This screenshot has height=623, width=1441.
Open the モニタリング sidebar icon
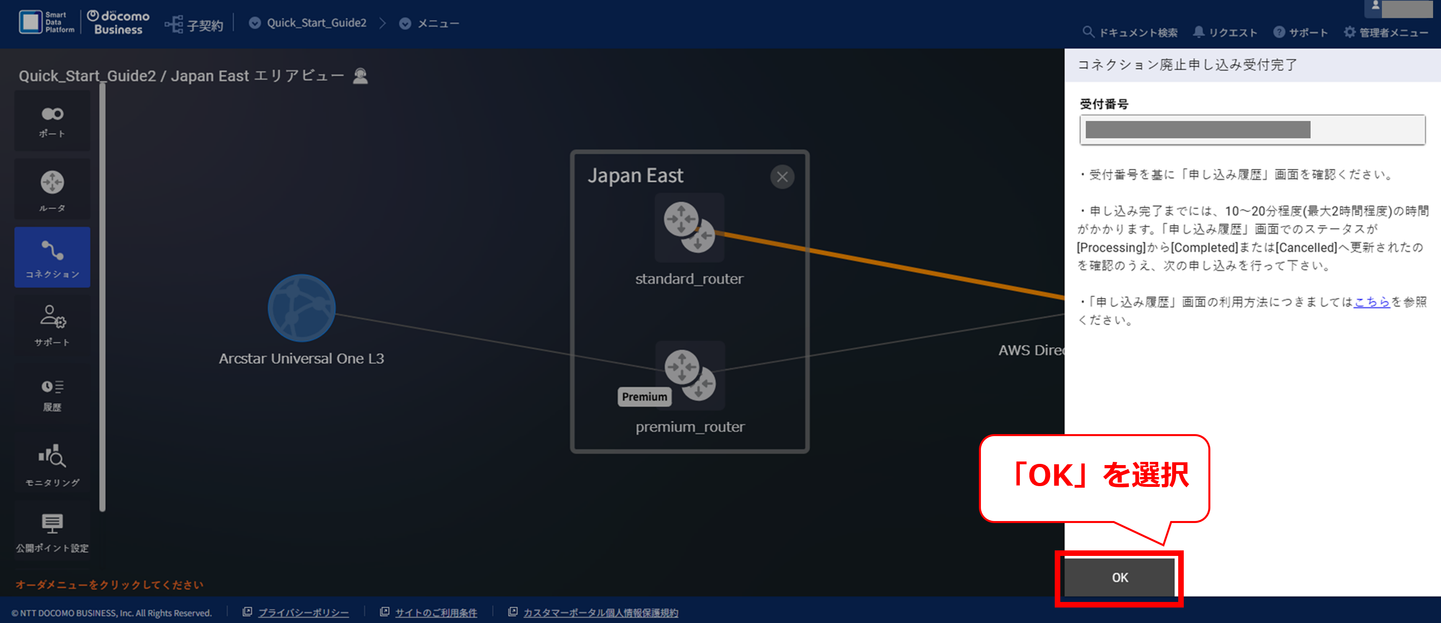52,464
